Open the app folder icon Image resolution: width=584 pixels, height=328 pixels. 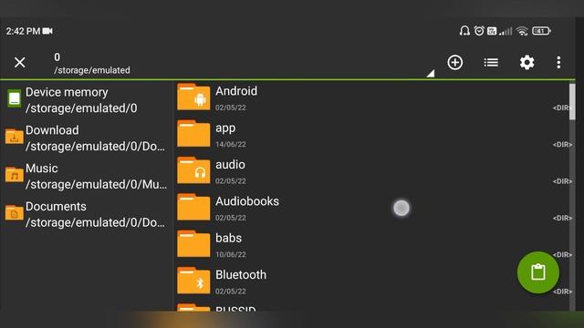[x=193, y=134]
